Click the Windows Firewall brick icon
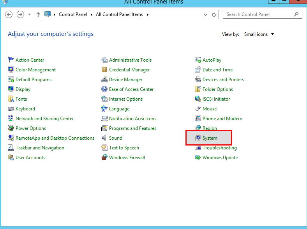Image resolution: width=307 pixels, height=229 pixels. [x=104, y=158]
